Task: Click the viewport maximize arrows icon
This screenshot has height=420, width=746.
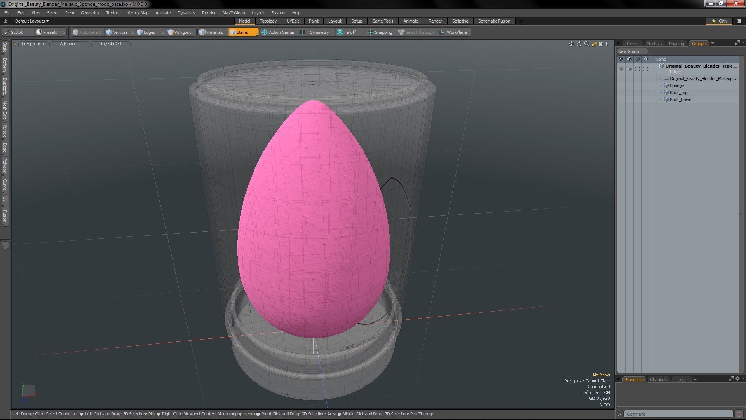Action: pyautogui.click(x=594, y=44)
